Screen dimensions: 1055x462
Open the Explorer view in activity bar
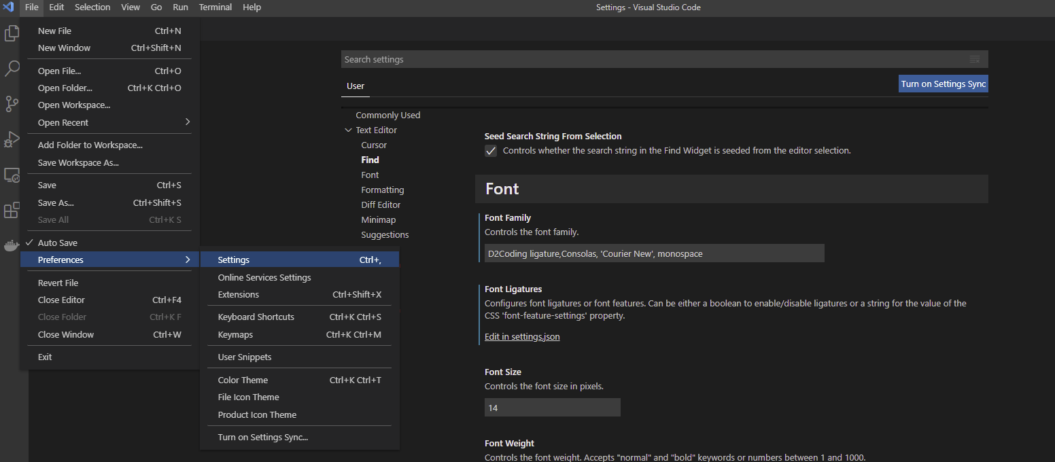(x=12, y=33)
